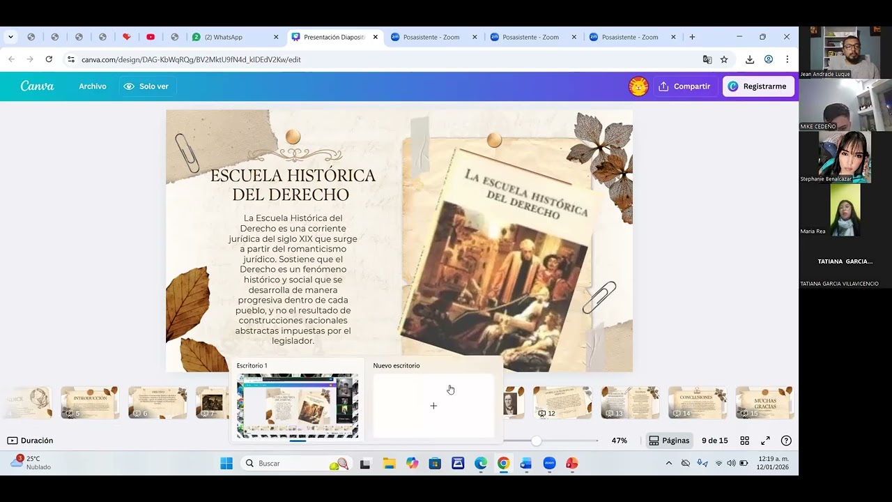Select the Introducción slide thumbnail 5
Screen dimensions: 892x502
point(90,403)
